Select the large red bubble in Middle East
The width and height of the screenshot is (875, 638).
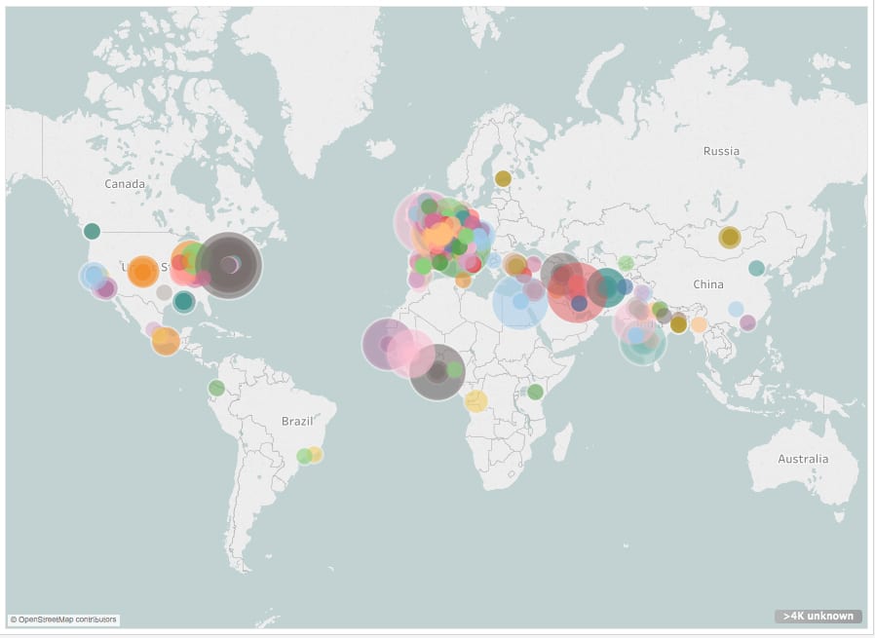[x=577, y=292]
